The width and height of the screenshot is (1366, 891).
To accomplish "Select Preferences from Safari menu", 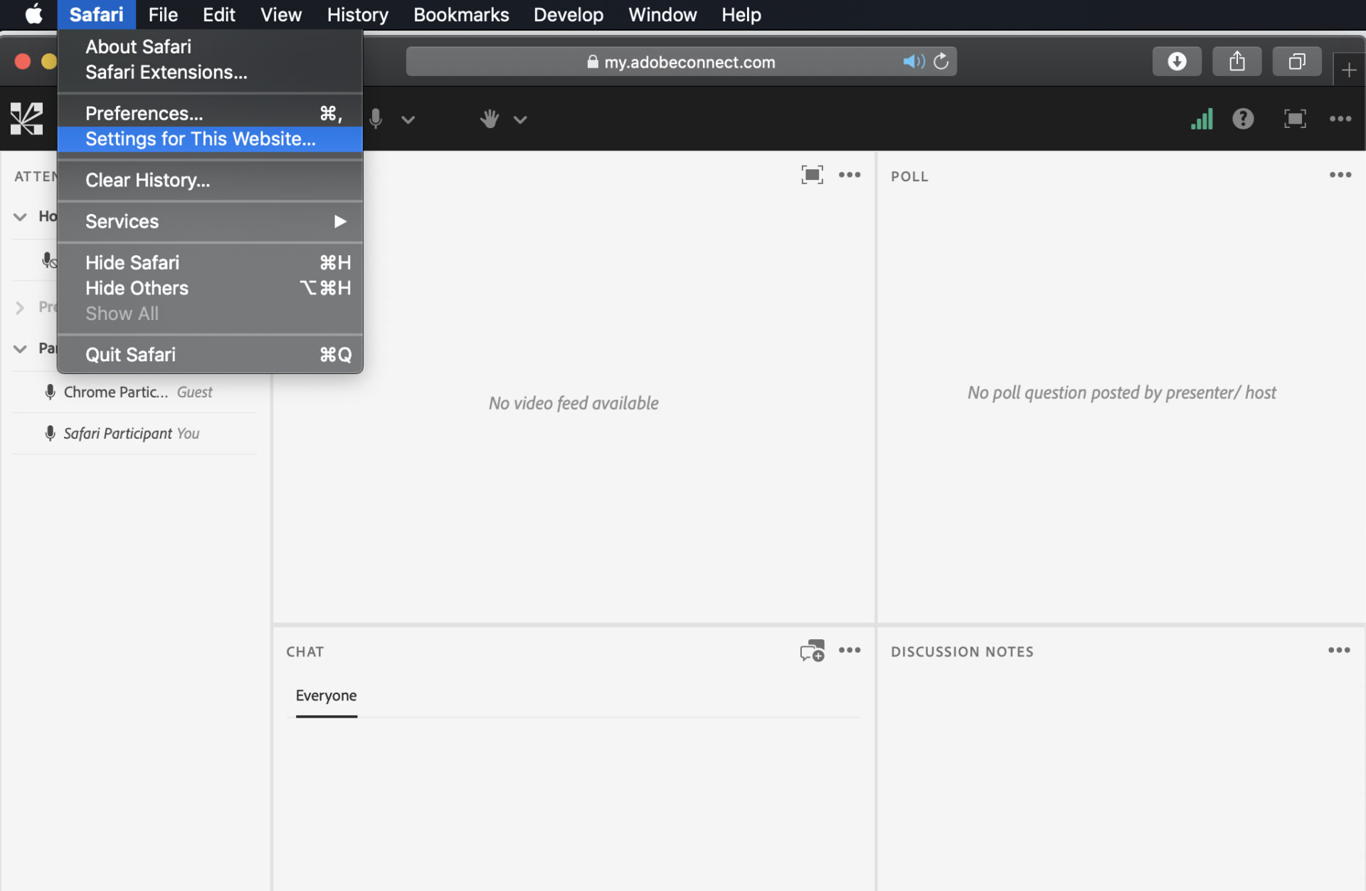I will (144, 112).
